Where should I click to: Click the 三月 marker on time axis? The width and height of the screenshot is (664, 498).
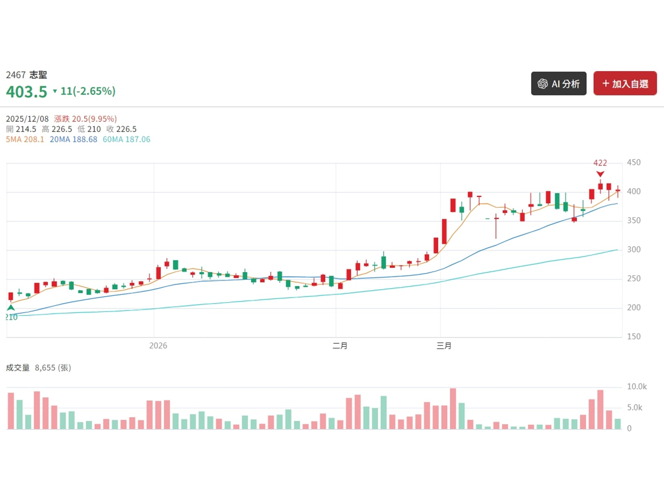point(444,346)
